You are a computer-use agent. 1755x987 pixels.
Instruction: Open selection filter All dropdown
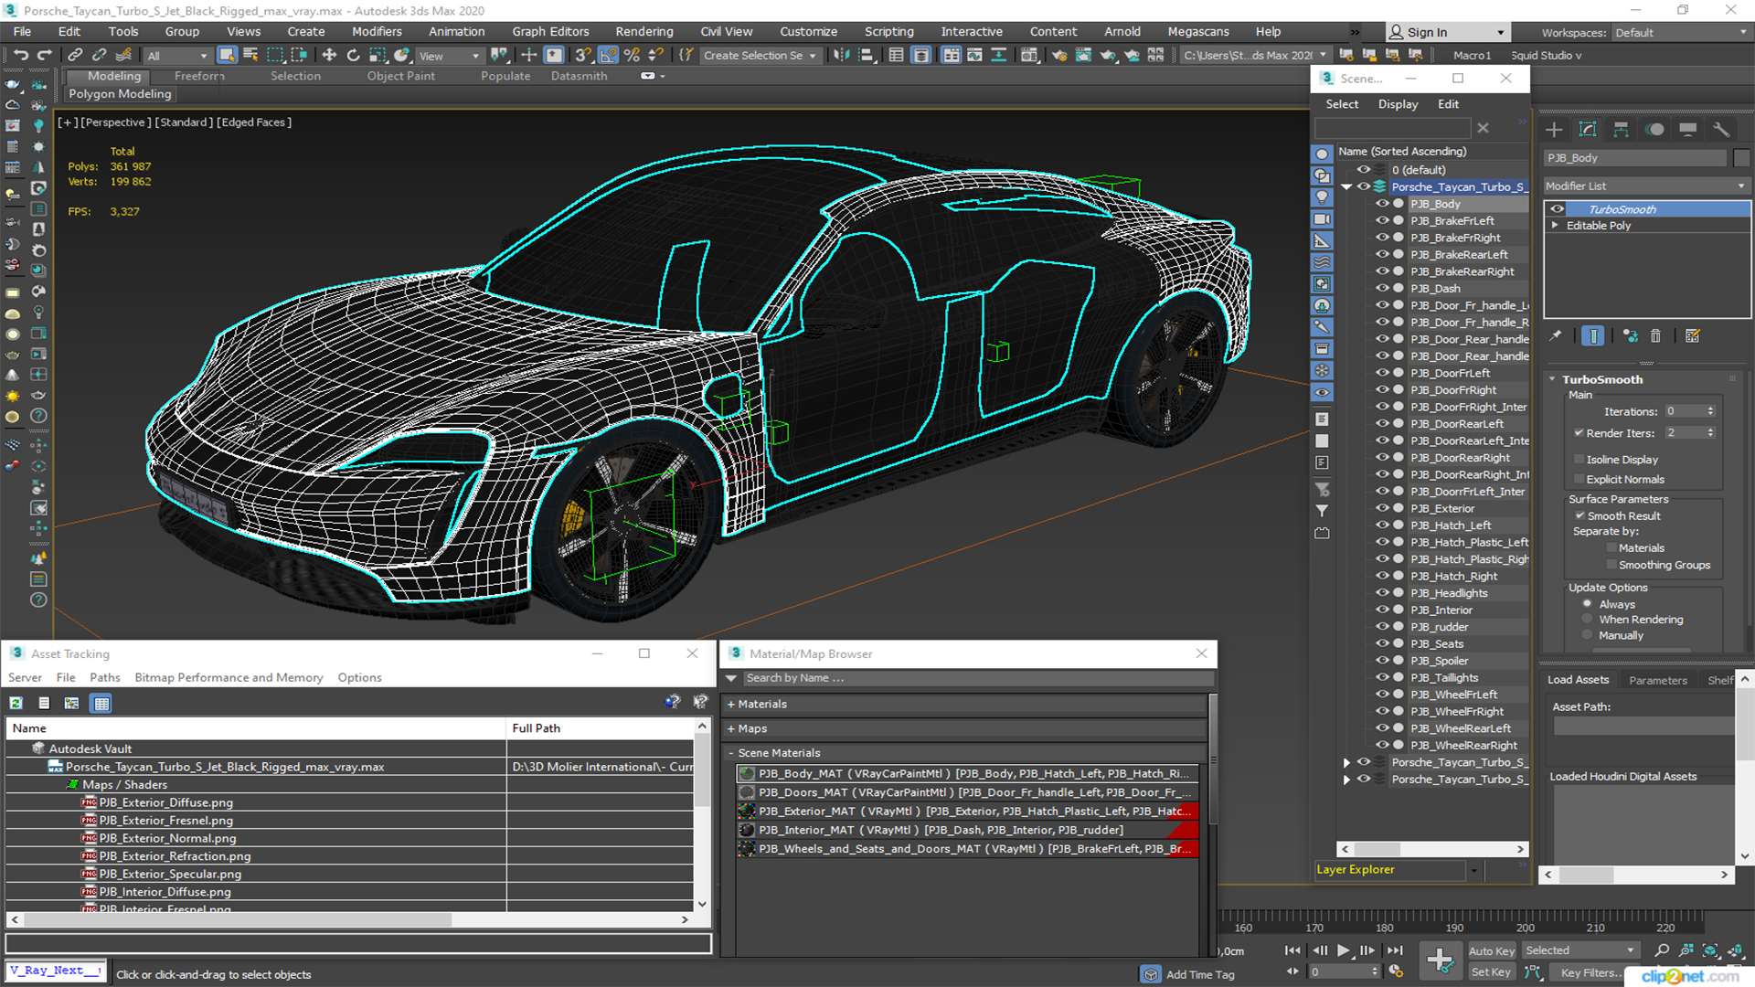pyautogui.click(x=177, y=56)
